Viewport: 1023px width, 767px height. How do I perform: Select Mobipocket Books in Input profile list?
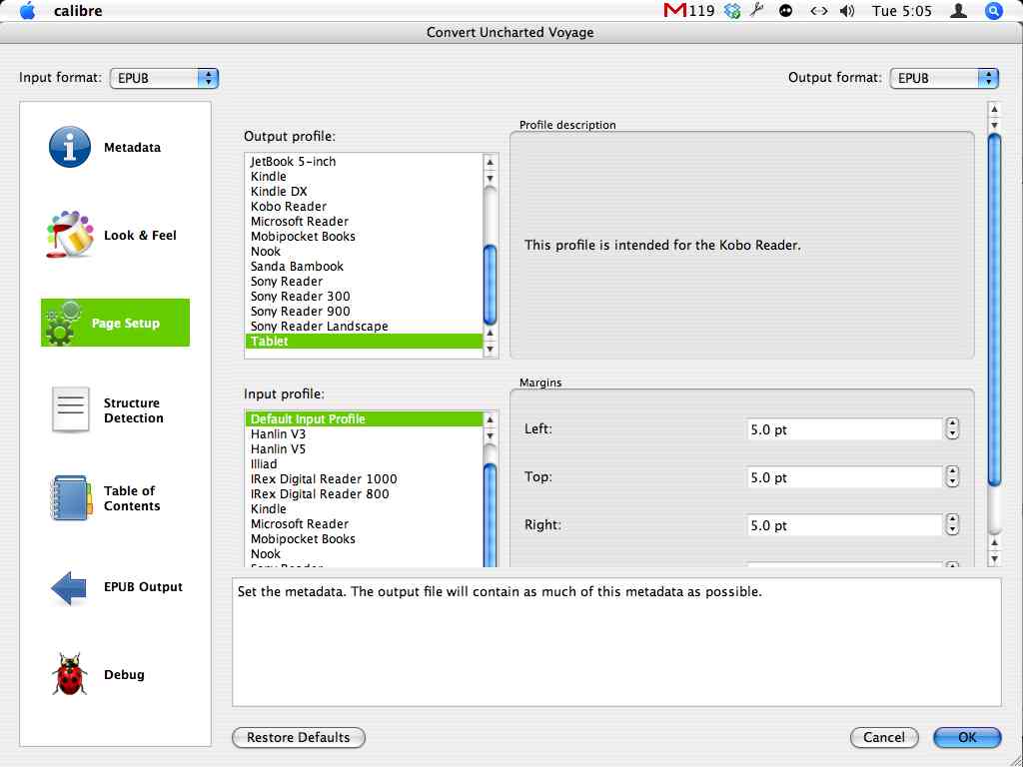(364, 538)
